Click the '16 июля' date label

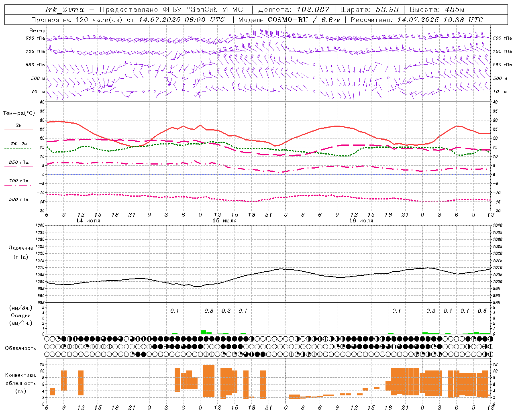pyautogui.click(x=361, y=221)
